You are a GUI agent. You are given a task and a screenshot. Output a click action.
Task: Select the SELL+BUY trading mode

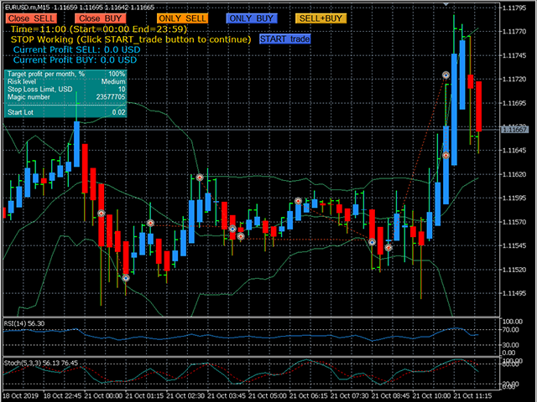322,17
